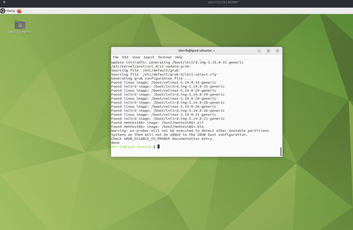Screen dimensions: 353x230
Task: Open the Help menu
Action: coord(178,57)
